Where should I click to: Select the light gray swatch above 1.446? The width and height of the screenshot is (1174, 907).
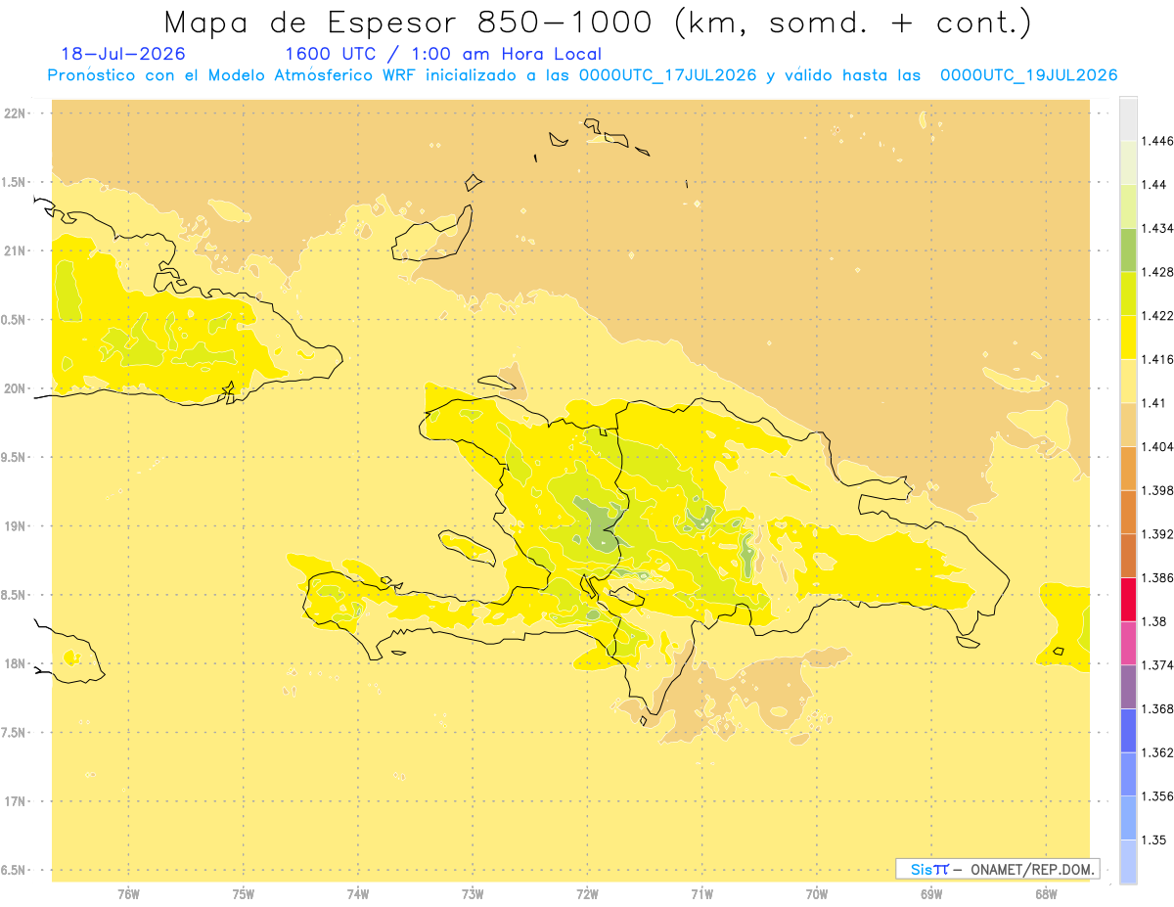coord(1128,118)
